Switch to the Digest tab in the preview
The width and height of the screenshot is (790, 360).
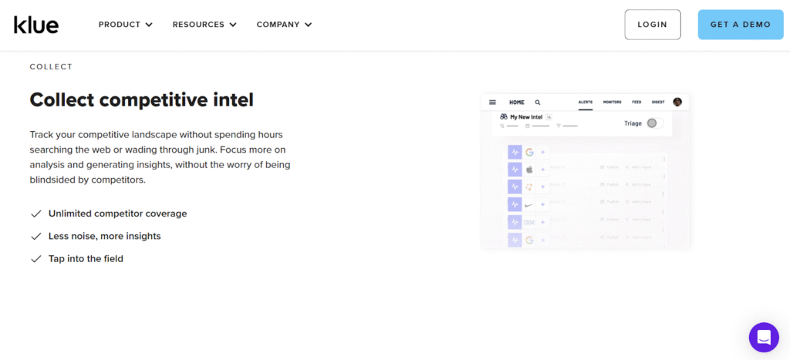[x=658, y=103]
